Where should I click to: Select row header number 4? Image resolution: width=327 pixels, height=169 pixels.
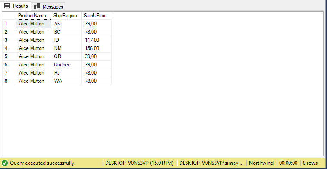[x=9, y=48]
